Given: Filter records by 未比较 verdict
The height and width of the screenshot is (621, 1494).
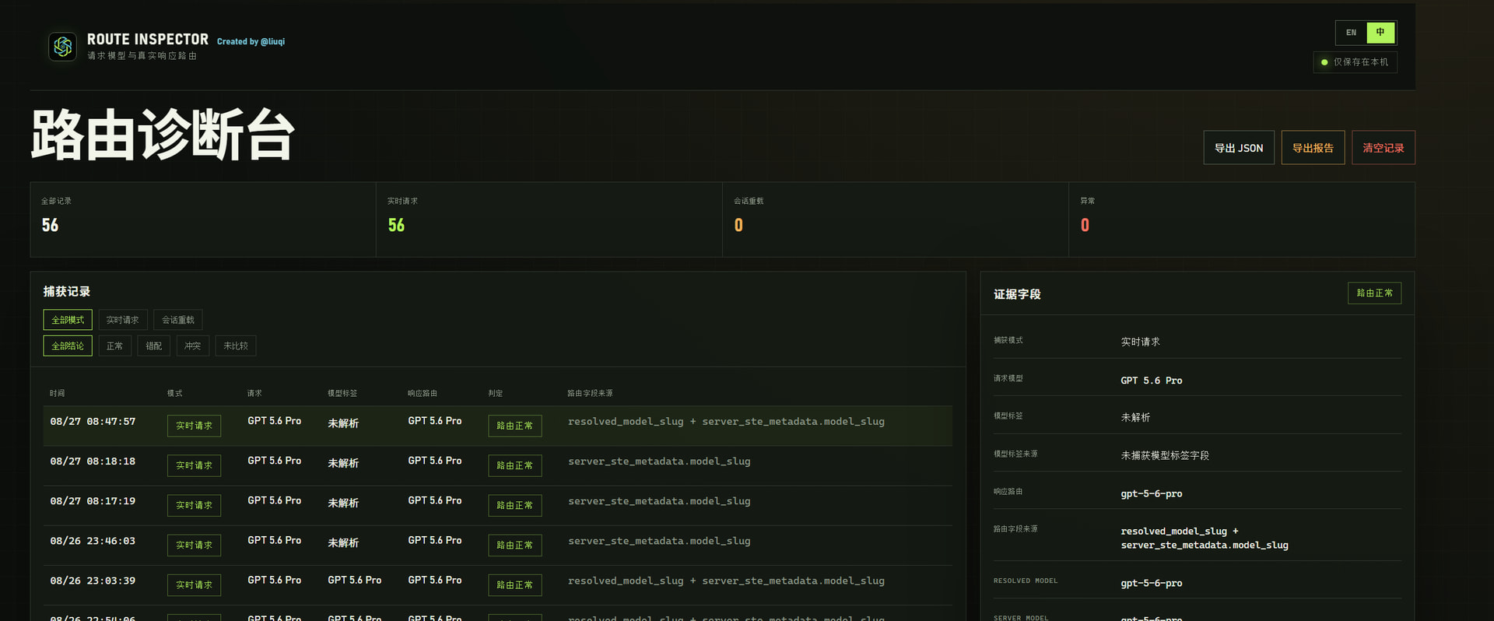Looking at the screenshot, I should point(236,346).
